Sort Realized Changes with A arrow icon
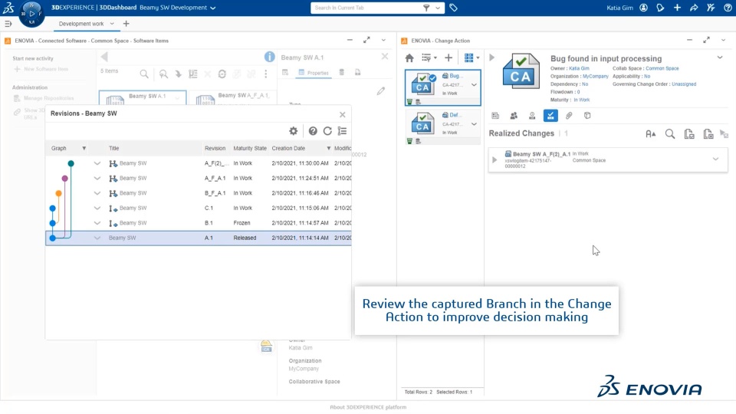The width and height of the screenshot is (736, 414). pyautogui.click(x=651, y=134)
